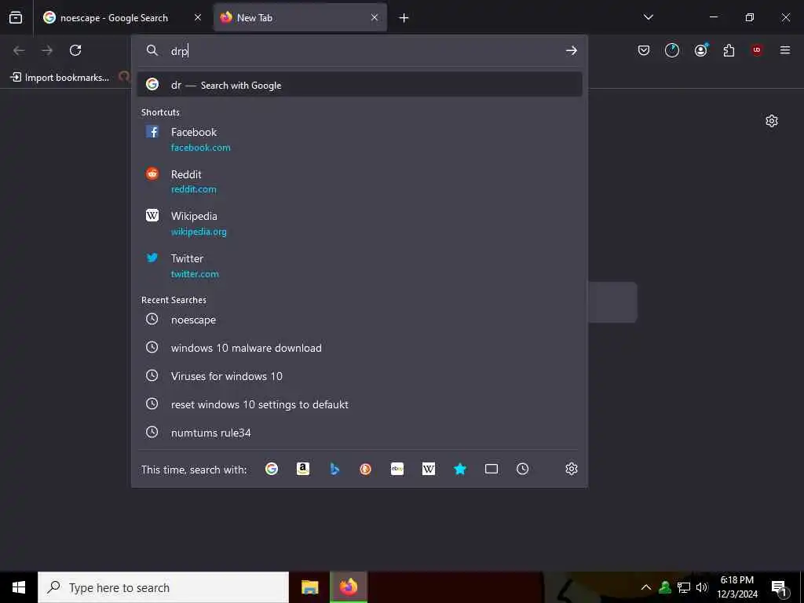Screen dimensions: 804x603
Task: Close the noescape Google Search tab
Action: point(198,17)
